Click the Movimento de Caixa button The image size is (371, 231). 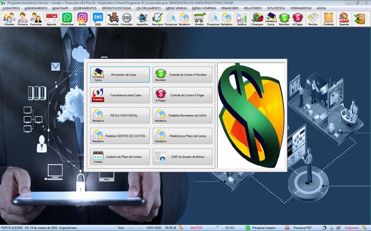(120, 74)
